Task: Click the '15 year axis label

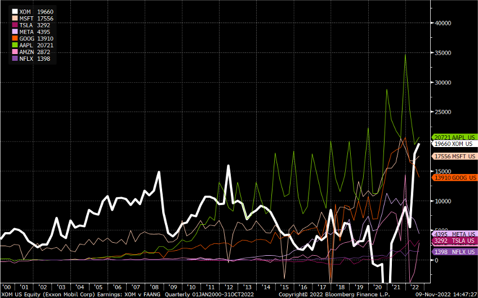Action: click(x=285, y=287)
